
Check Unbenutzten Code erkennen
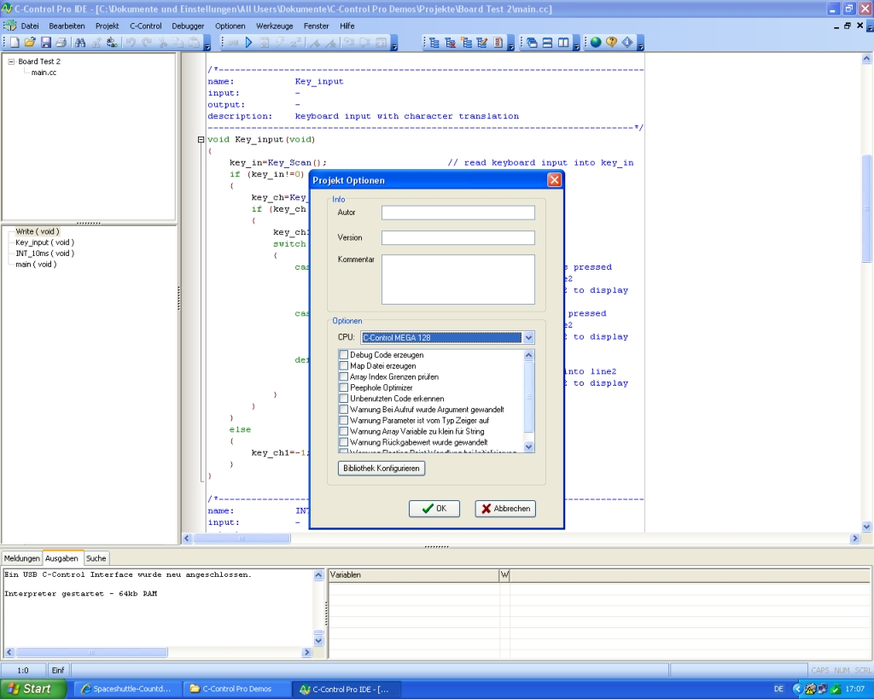343,399
